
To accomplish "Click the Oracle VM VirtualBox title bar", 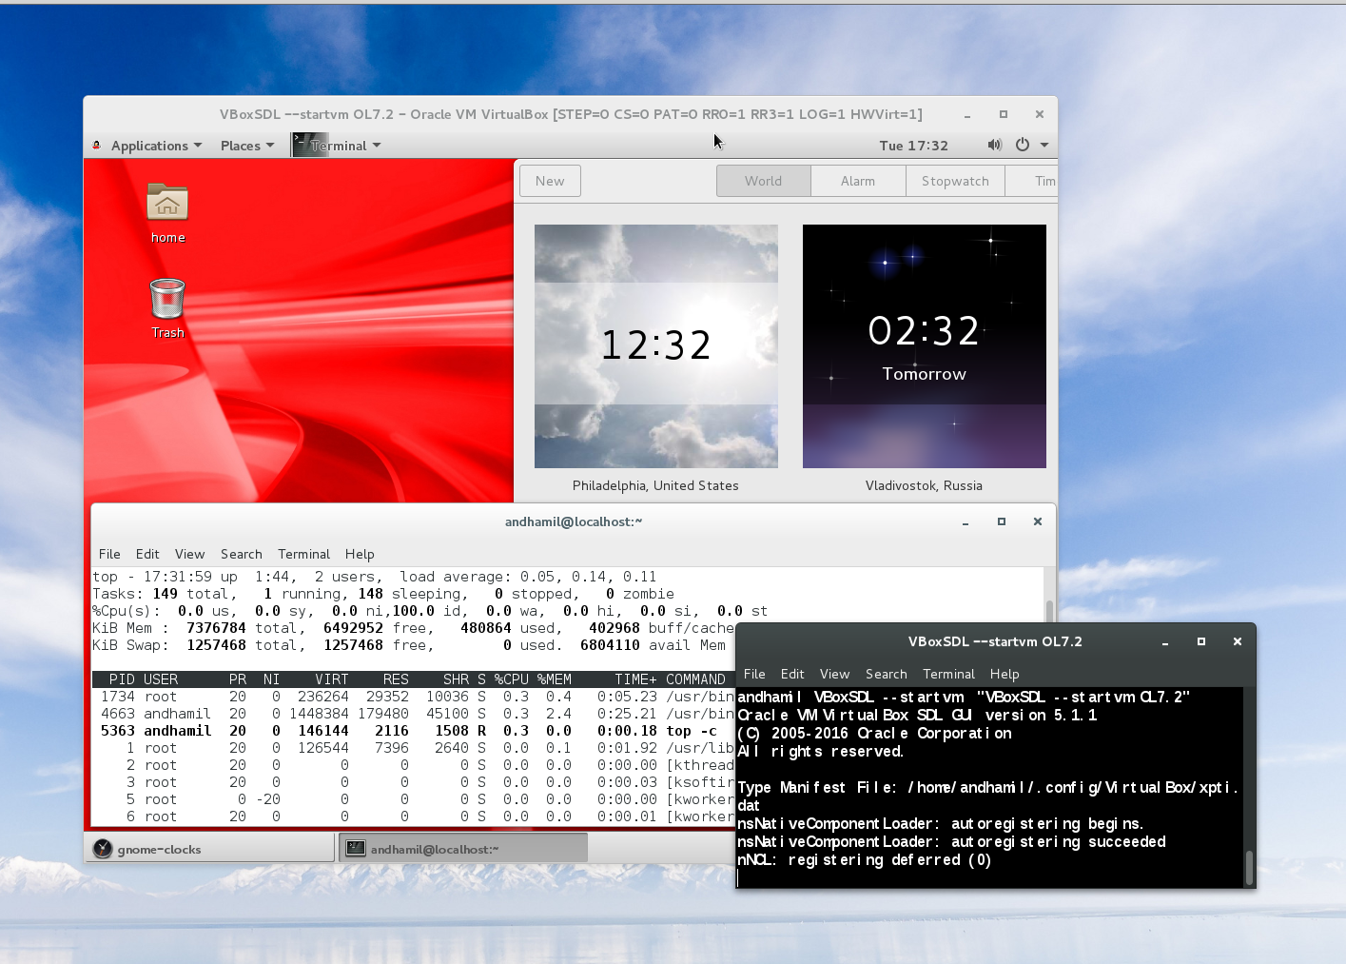I will [571, 114].
